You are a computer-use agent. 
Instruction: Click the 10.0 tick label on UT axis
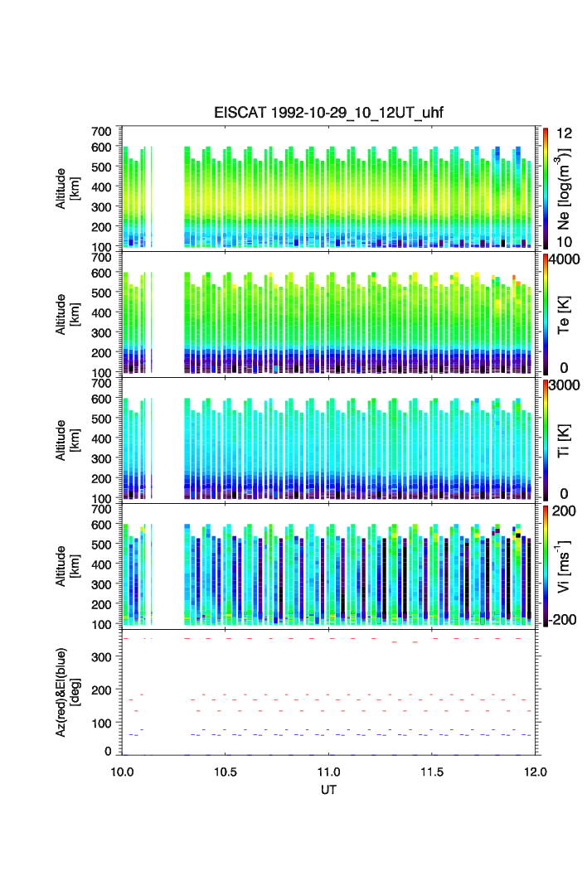pyautogui.click(x=122, y=772)
